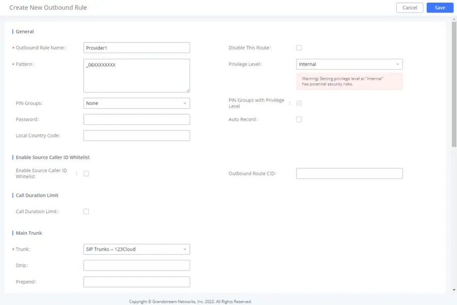Enable the Auto Record checkbox

click(299, 119)
